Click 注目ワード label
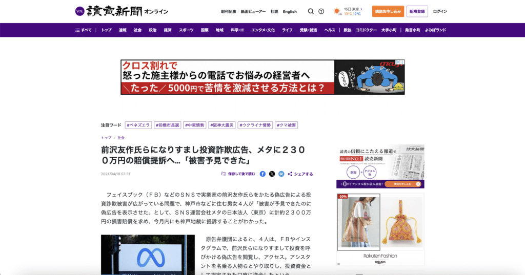 111,125
